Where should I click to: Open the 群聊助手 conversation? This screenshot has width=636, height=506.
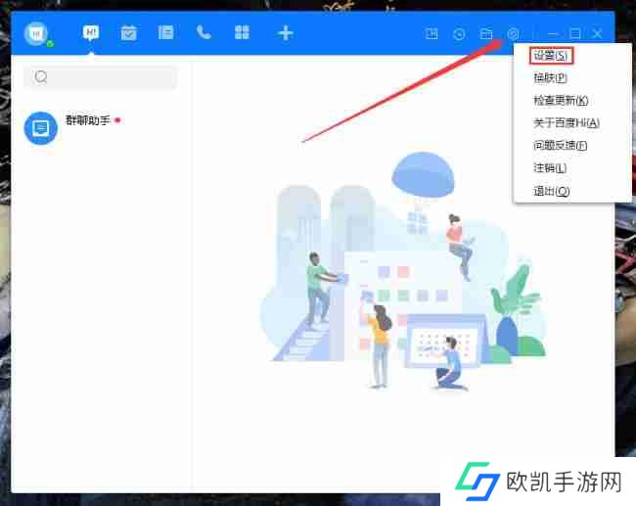pos(102,128)
